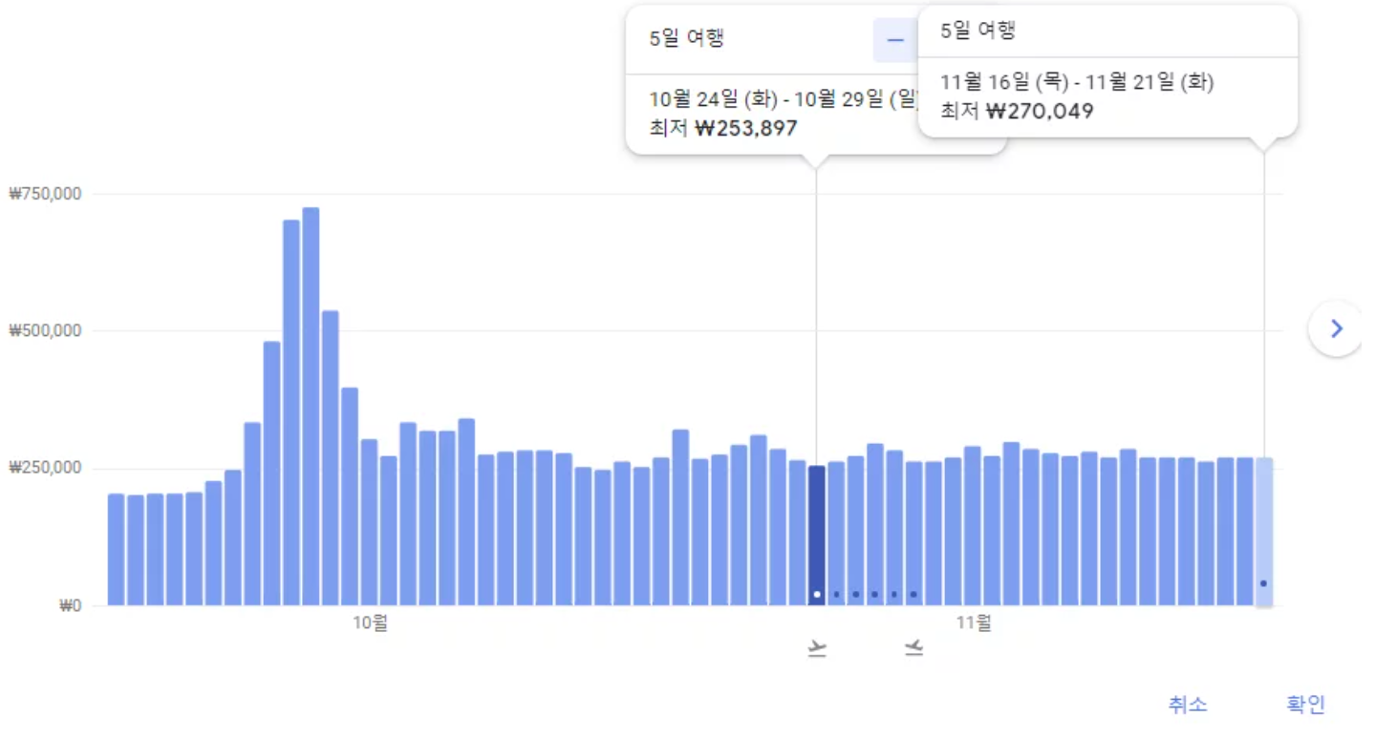1375x738 pixels.
Task: Click the ₩500,000 axis label
Action: (45, 331)
